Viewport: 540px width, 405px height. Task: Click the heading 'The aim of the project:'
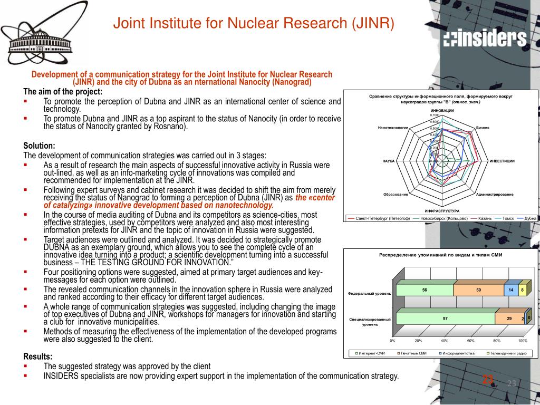63,92
